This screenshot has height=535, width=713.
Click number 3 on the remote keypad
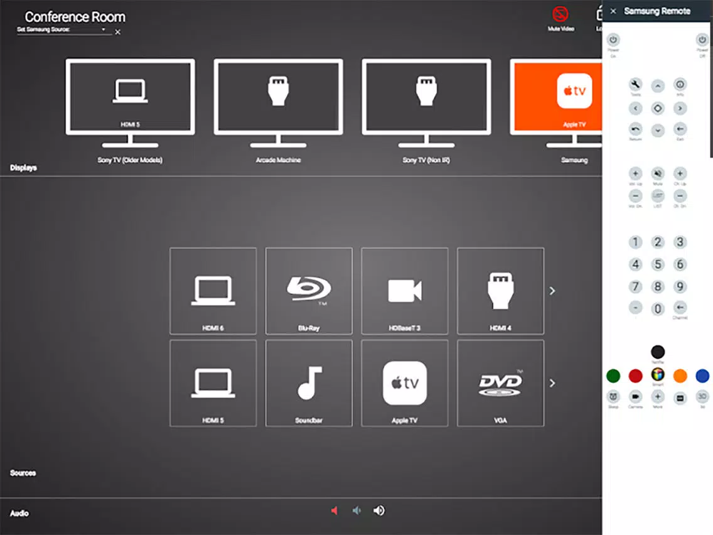(x=680, y=242)
